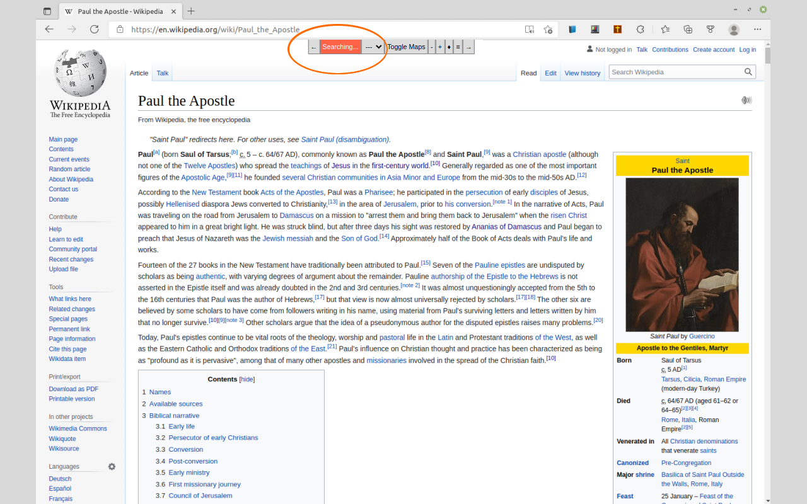View site information lock icon
This screenshot has height=504, width=807.
point(120,29)
